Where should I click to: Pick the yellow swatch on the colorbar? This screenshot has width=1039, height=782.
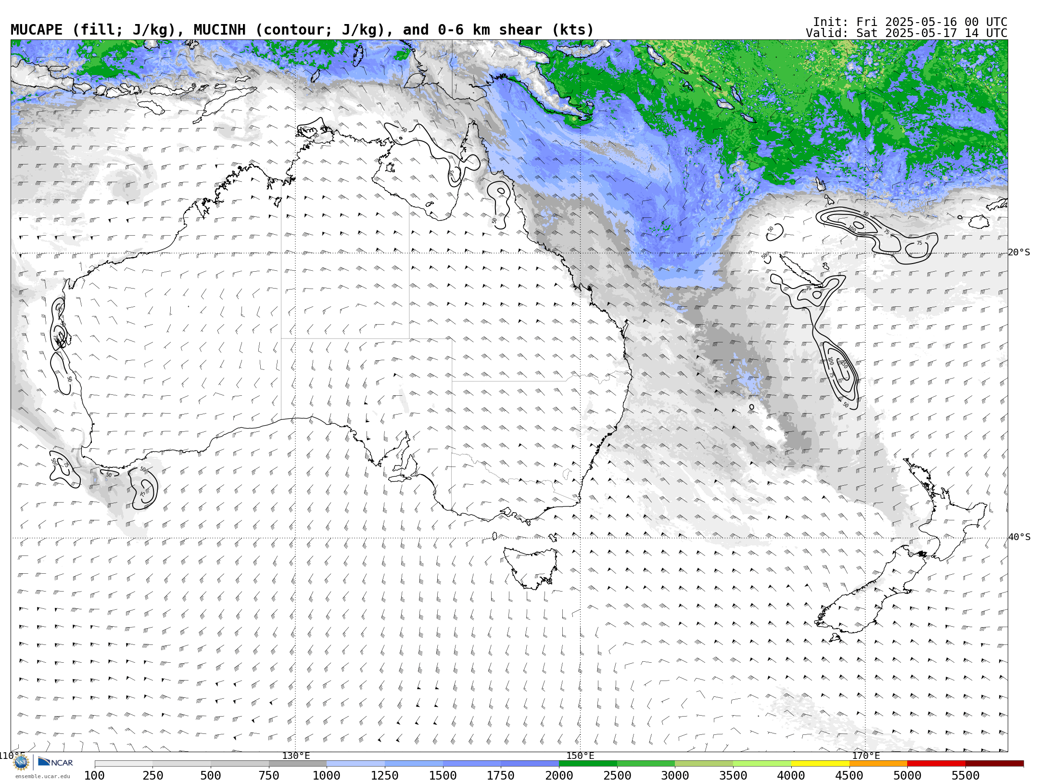coord(820,764)
